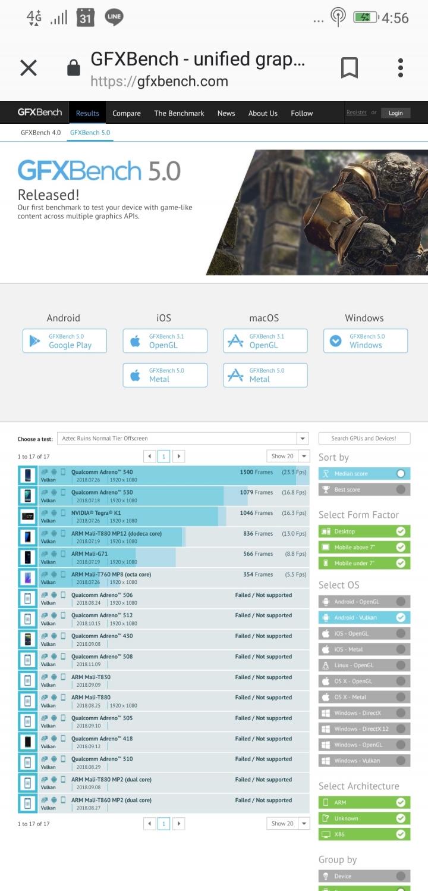Tap the hotspot icon in status bar
The image size is (428, 891).
(338, 18)
